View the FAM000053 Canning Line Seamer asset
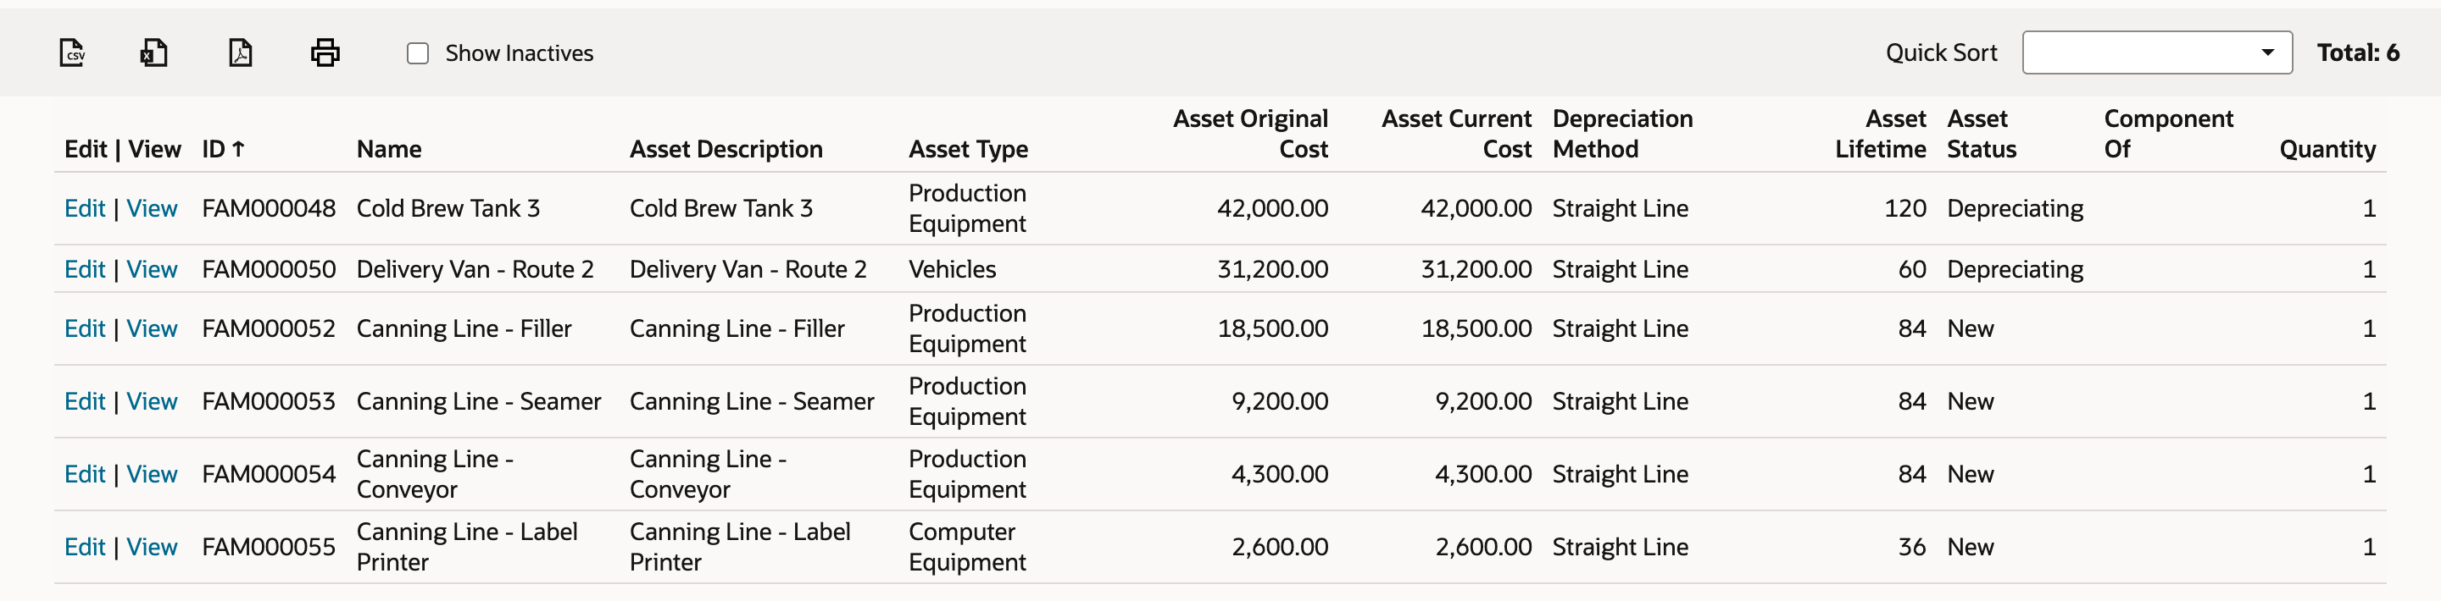 point(152,401)
